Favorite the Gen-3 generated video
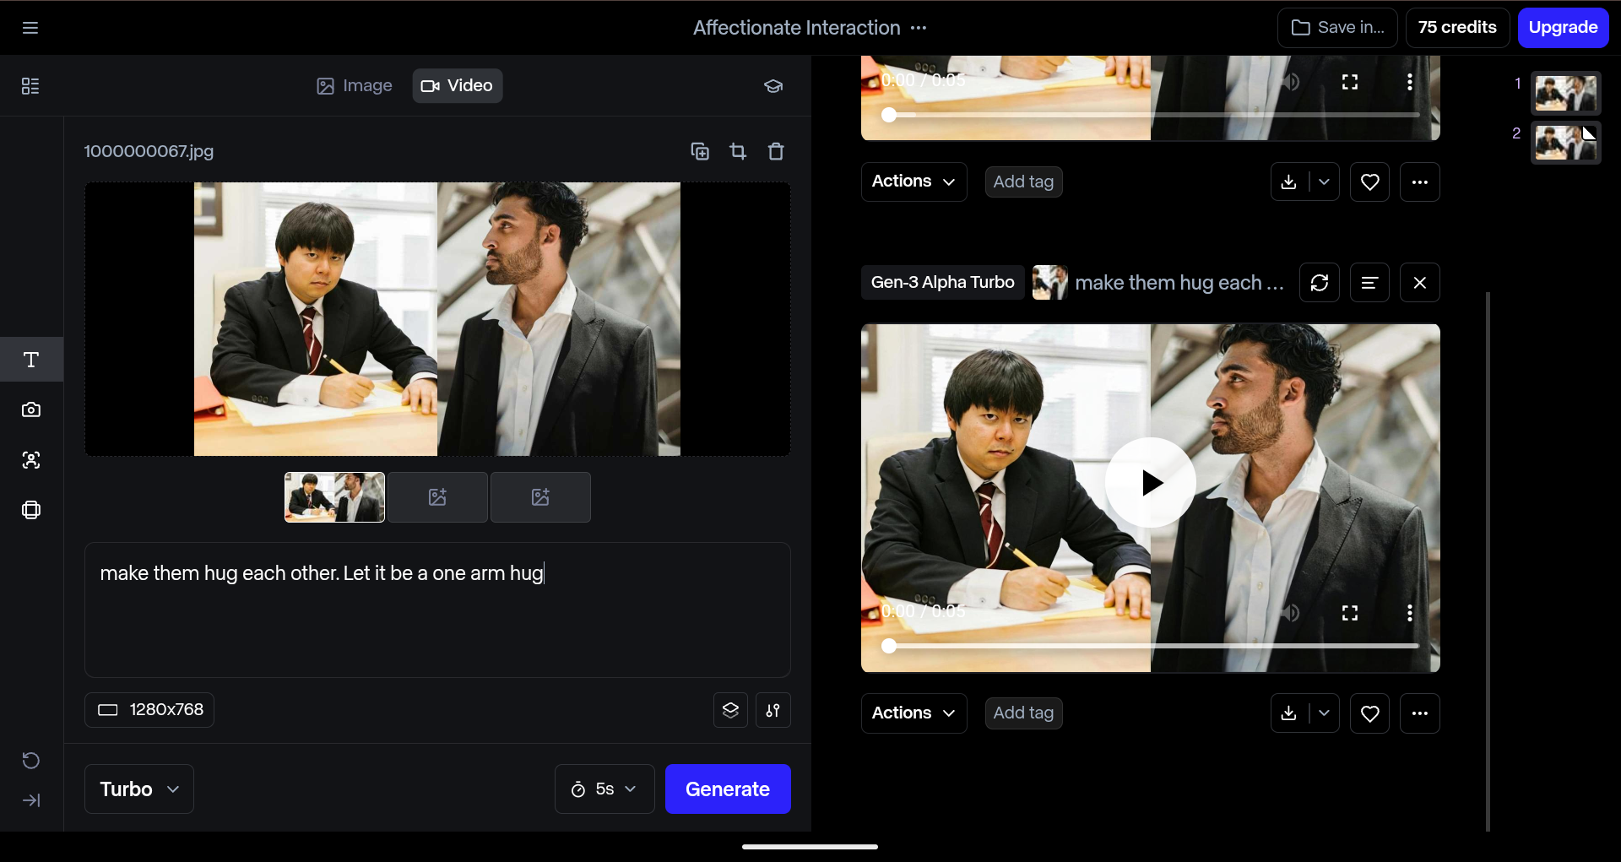The width and height of the screenshot is (1621, 862). tap(1369, 713)
